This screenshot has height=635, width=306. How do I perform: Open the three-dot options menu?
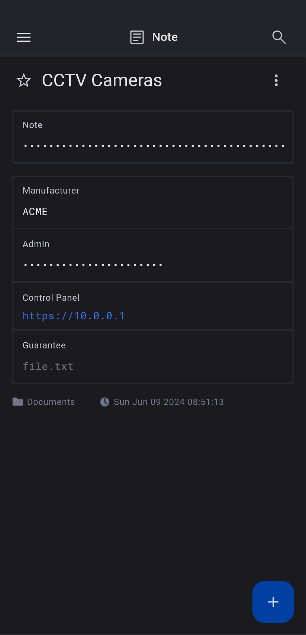tap(276, 80)
